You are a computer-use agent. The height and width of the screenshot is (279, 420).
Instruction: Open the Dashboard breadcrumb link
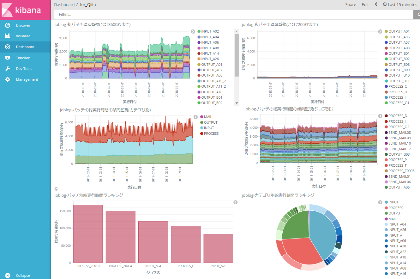(x=64, y=4)
